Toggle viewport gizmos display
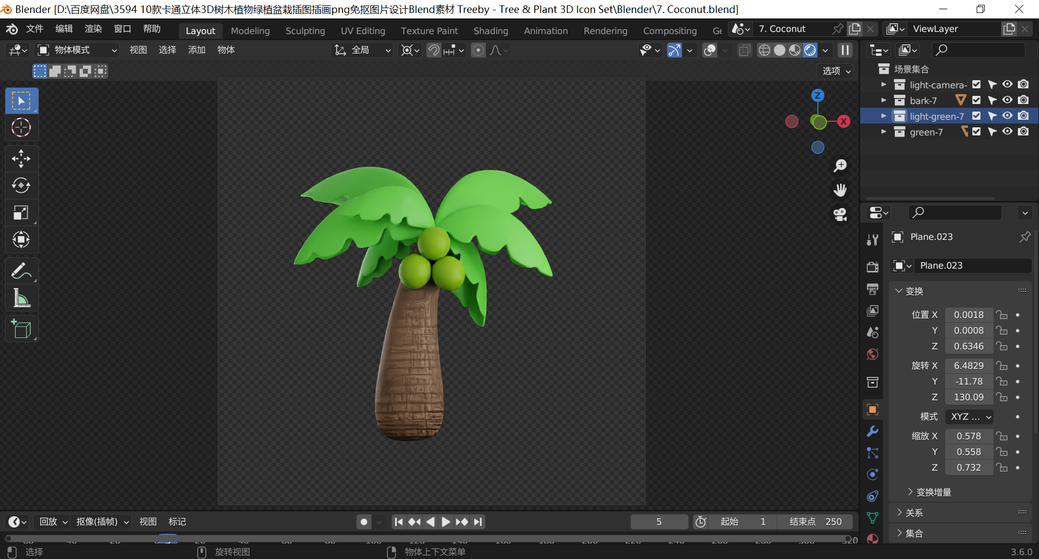1039x559 pixels. (x=674, y=50)
